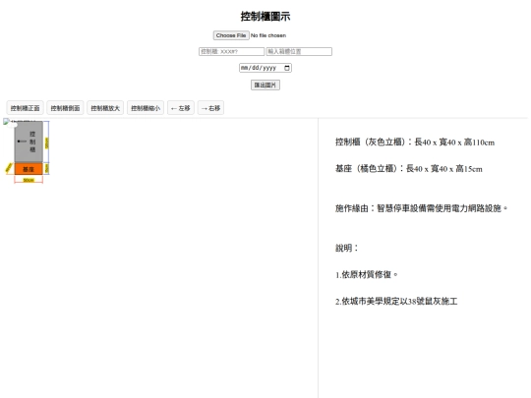Image resolution: width=531 pixels, height=398 pixels.
Task: Select the orange 基座 base block in the diagram
Action: 29,169
